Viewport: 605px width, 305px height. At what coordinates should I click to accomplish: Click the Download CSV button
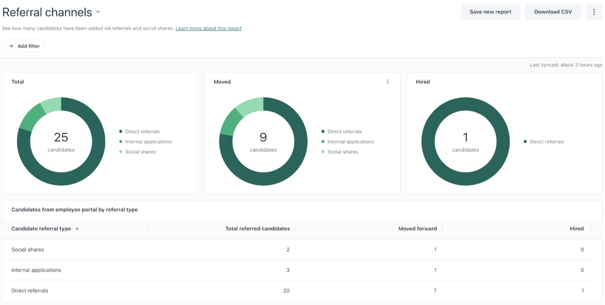coord(553,12)
